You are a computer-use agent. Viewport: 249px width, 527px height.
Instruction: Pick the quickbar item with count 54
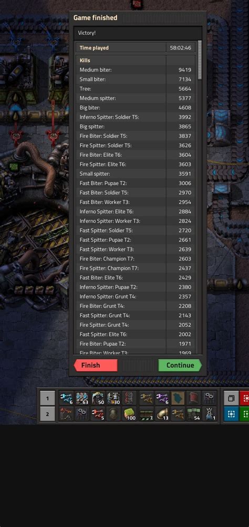[x=194, y=414]
